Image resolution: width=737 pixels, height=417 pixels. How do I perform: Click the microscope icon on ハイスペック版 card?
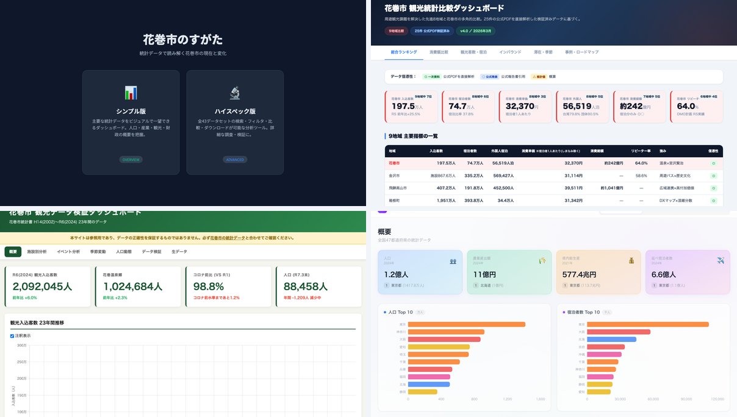(235, 93)
